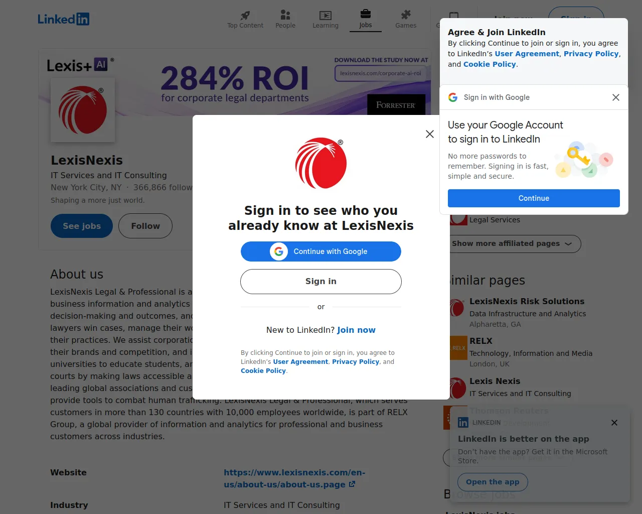The height and width of the screenshot is (514, 642).
Task: Open User Agreement link in top popup
Action: [x=527, y=54]
